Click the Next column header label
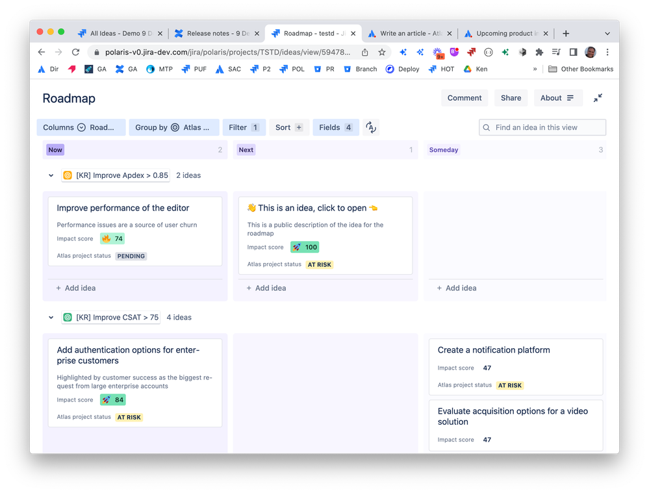 [246, 150]
